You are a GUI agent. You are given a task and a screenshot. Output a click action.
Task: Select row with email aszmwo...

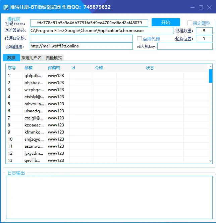tap(108, 146)
